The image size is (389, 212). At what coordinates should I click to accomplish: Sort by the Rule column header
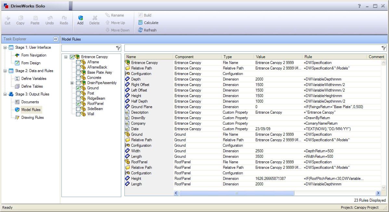coord(334,57)
